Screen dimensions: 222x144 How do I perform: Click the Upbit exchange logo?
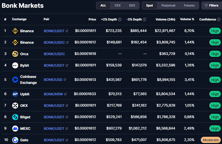point(15,94)
